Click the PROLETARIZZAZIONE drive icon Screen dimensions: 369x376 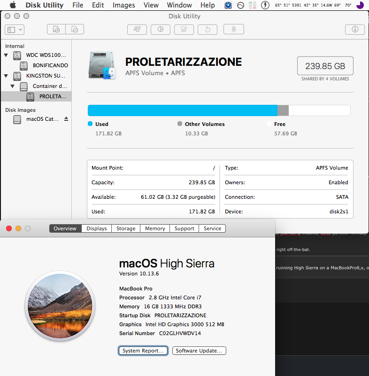pyautogui.click(x=102, y=65)
